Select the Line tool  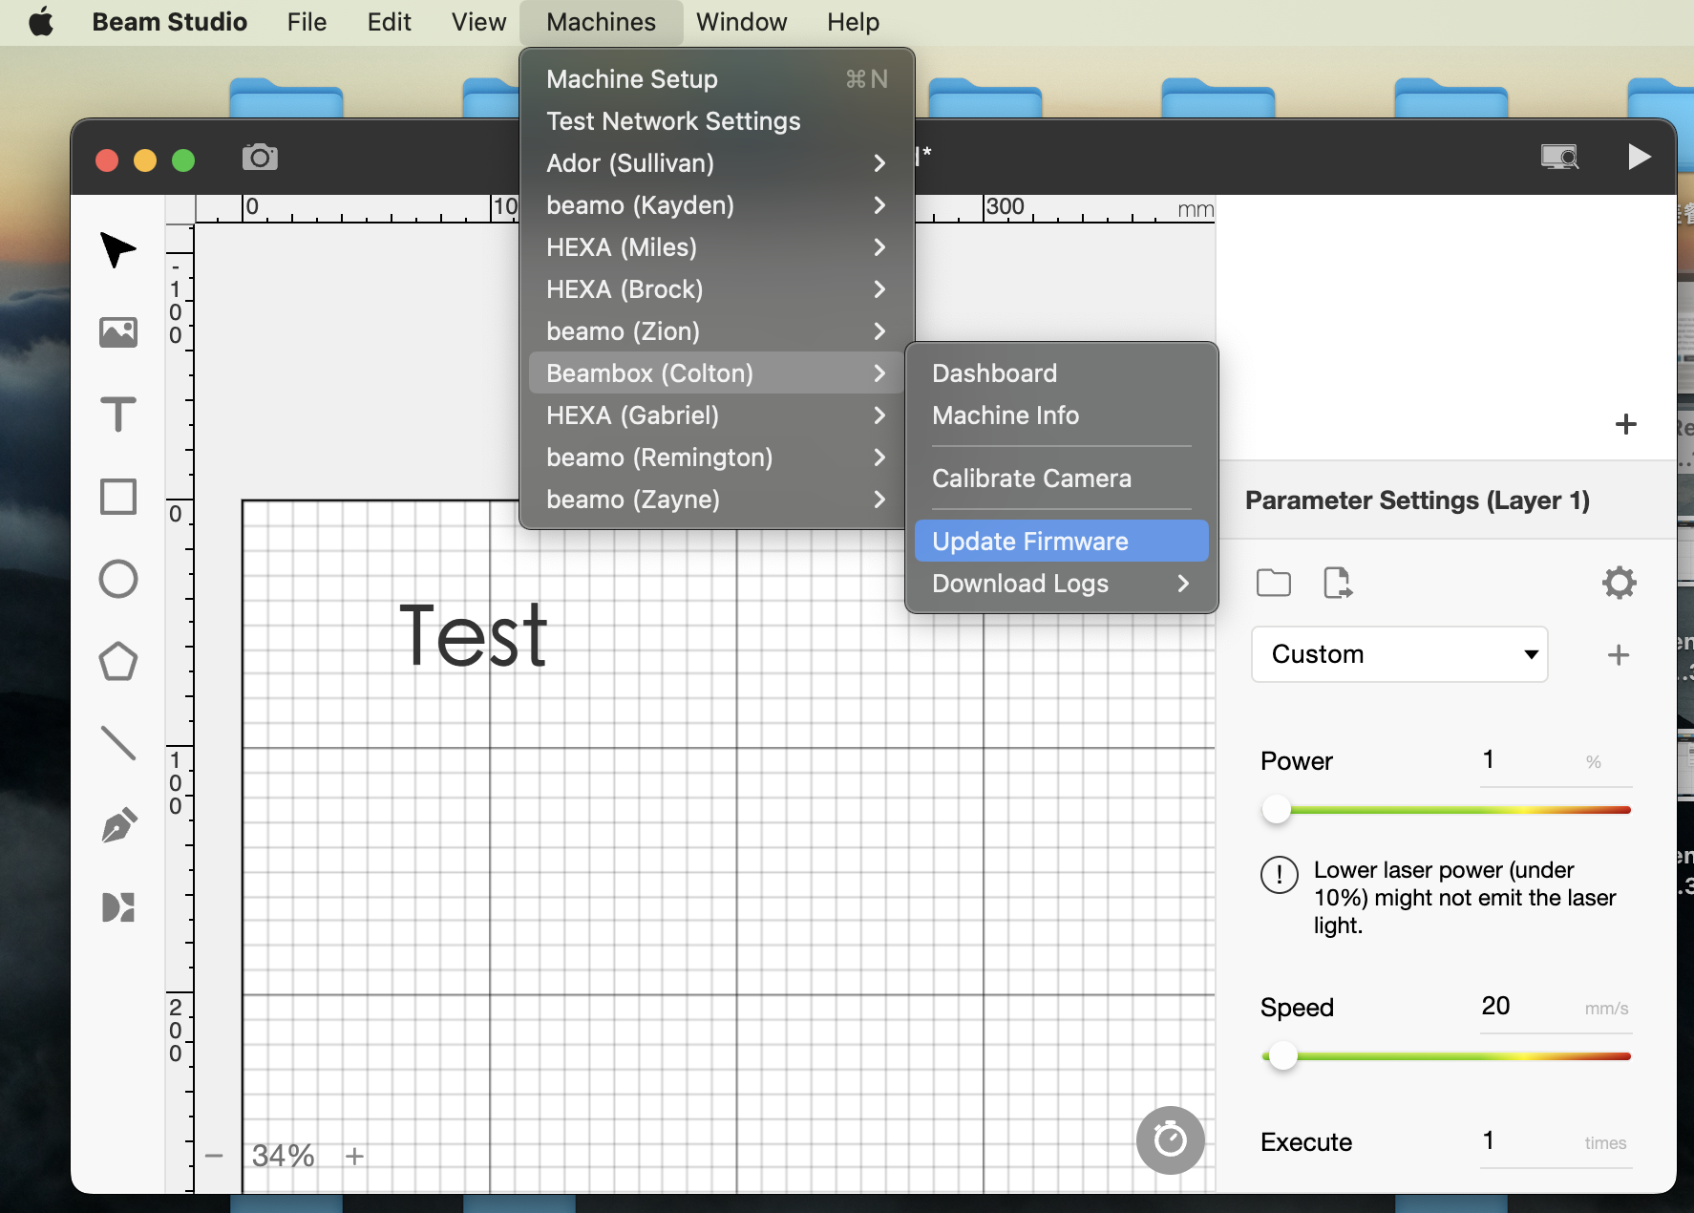117,743
